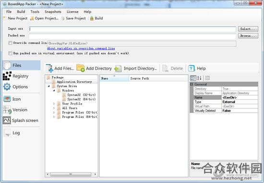Viewport: 264px width, 183px height.
Task: Collapse the Windows tree node
Action: coord(54,90)
